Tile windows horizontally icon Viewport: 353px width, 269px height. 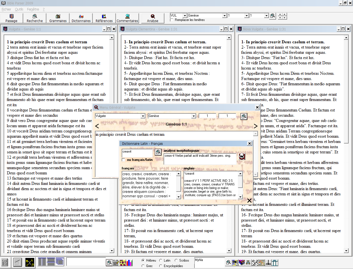pyautogui.click(x=51, y=261)
